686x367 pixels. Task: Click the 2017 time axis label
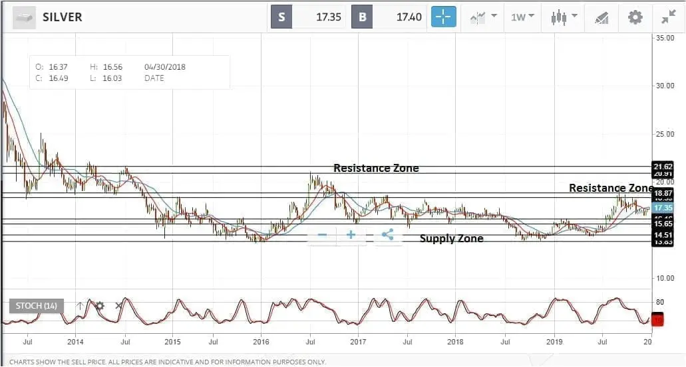coord(358,342)
